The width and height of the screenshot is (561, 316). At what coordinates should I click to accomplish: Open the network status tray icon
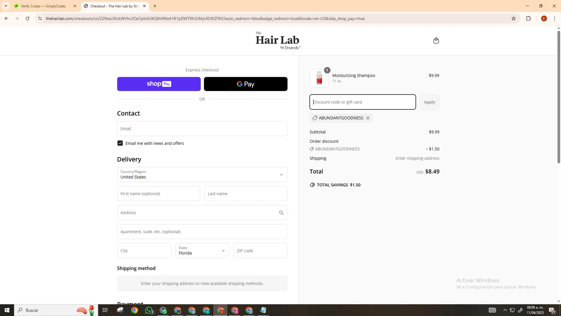point(512,310)
